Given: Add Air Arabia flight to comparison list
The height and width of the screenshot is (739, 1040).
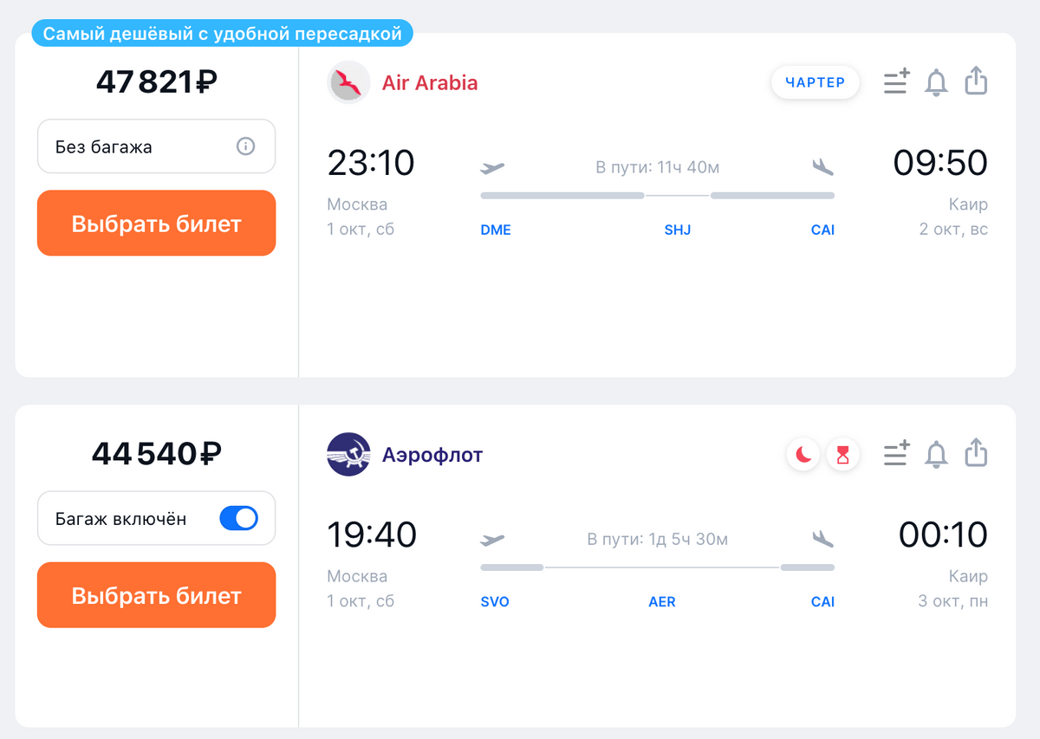Looking at the screenshot, I should 896,81.
